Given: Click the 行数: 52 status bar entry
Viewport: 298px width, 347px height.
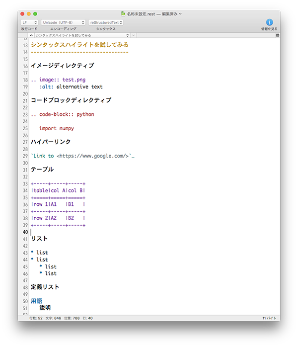Looking at the screenshot, I should pos(36,318).
